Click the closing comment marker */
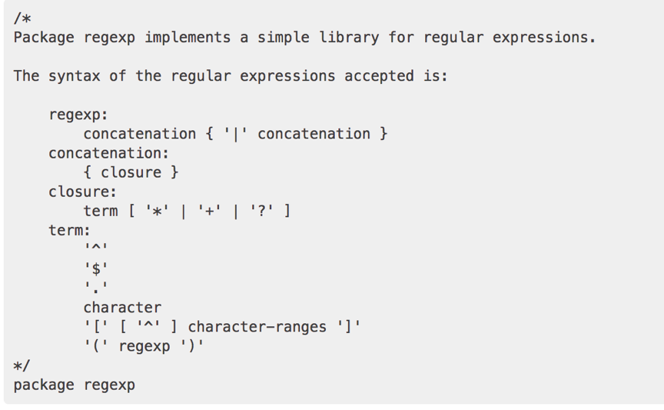Viewport: 664px width, 410px height. click(22, 365)
